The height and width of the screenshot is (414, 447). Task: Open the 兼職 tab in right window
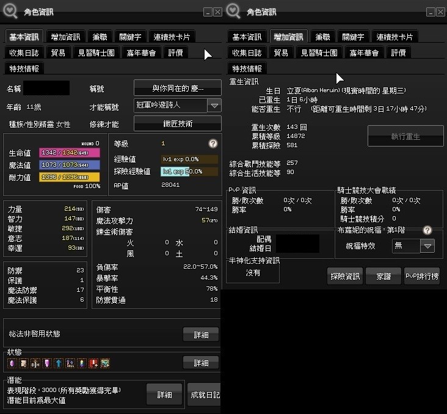pyautogui.click(x=322, y=37)
